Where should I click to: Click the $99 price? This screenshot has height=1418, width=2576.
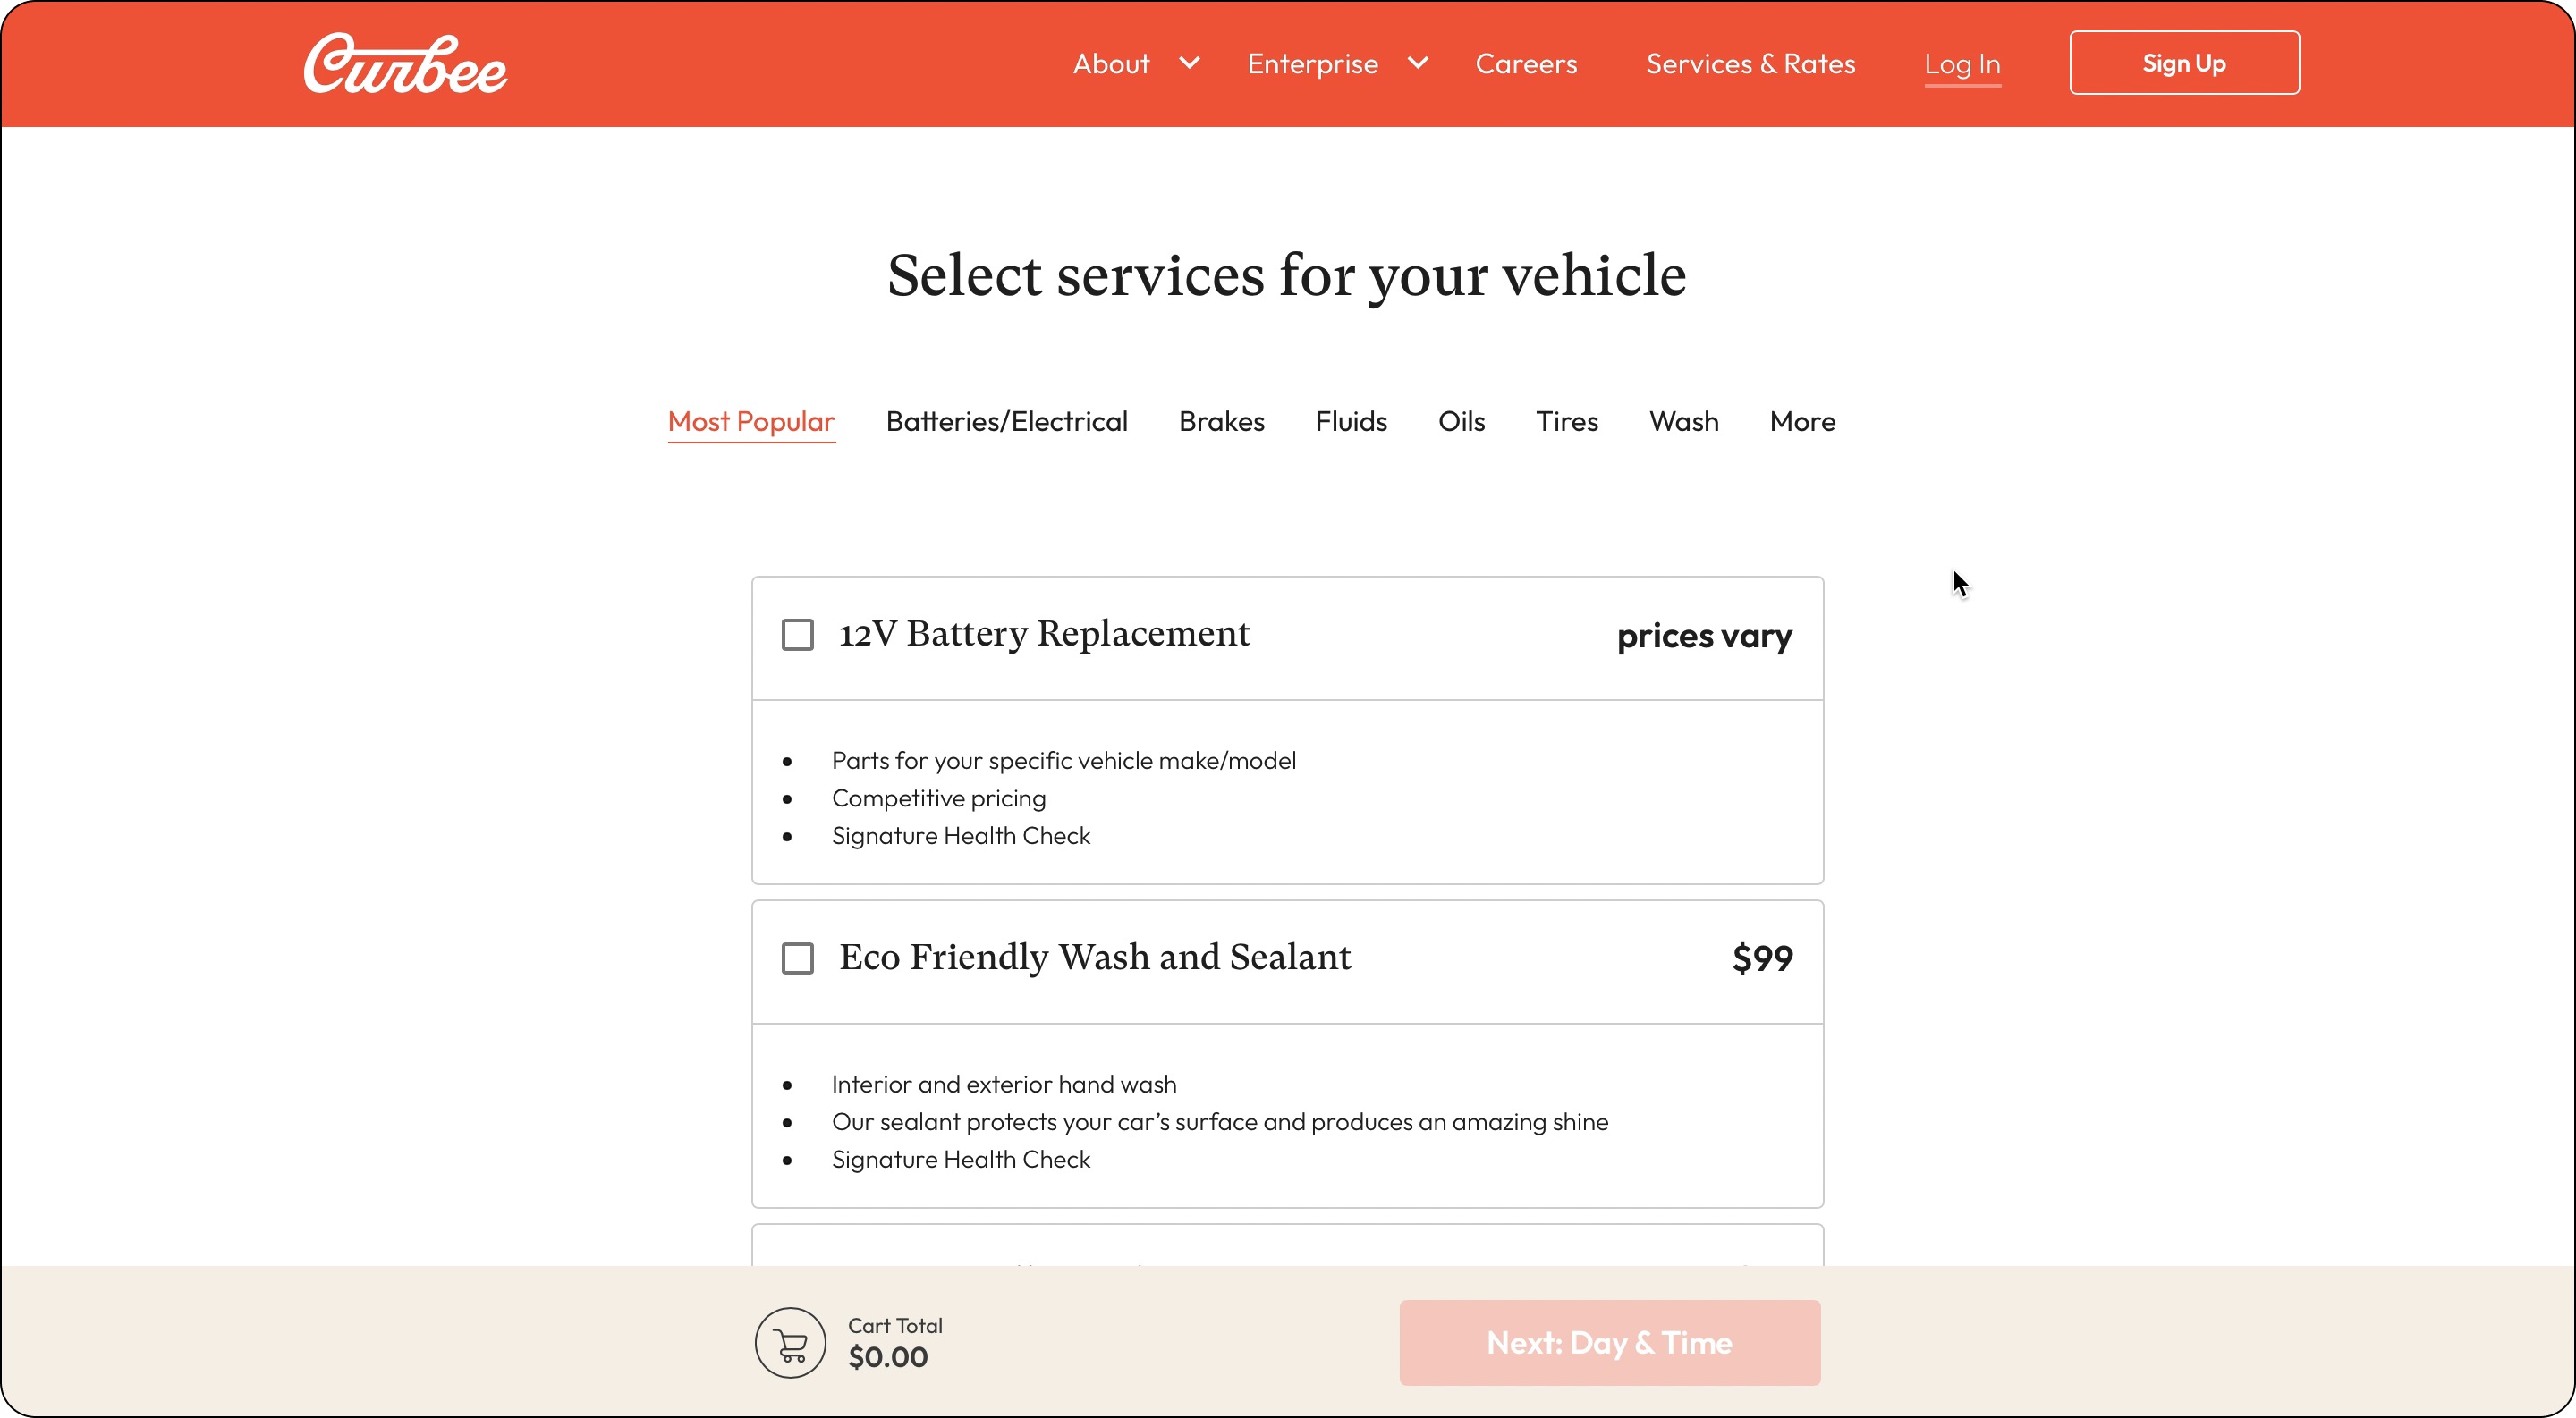coord(1762,958)
